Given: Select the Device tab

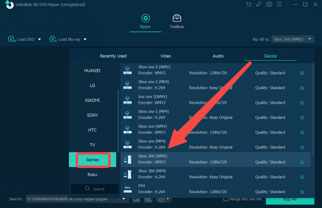Looking at the screenshot, I should point(270,56).
